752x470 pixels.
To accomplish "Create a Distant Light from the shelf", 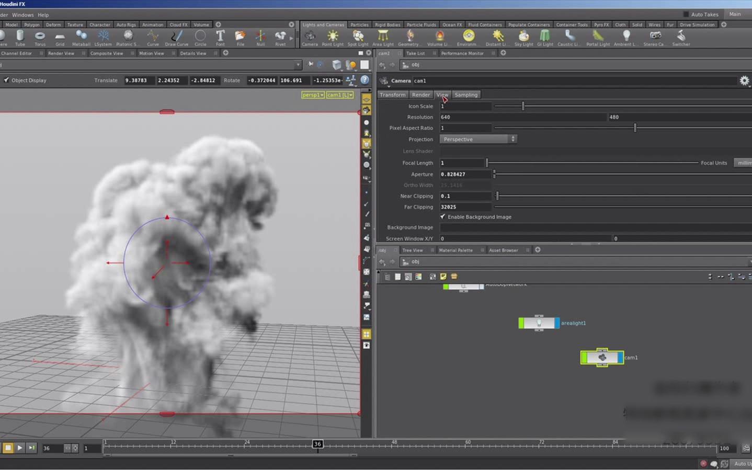I will click(497, 38).
